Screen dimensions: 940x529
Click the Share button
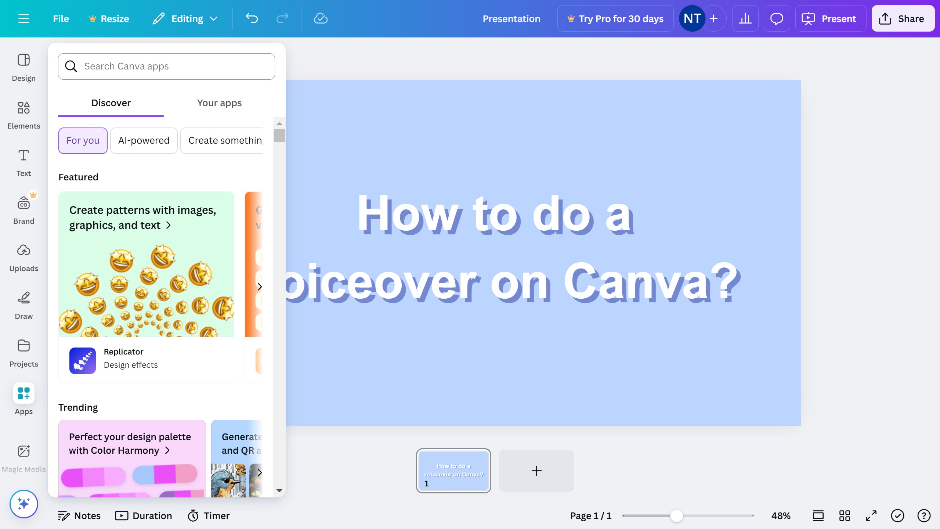tap(903, 18)
